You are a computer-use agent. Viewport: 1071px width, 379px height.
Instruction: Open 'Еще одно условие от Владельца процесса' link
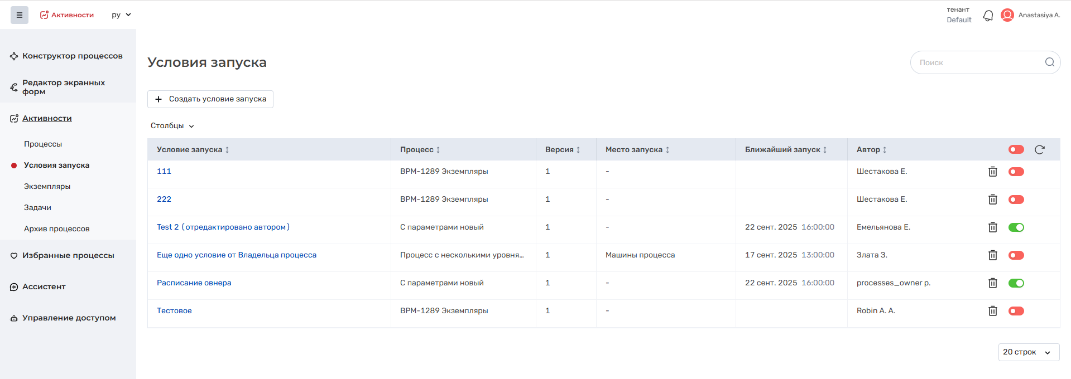coord(237,255)
